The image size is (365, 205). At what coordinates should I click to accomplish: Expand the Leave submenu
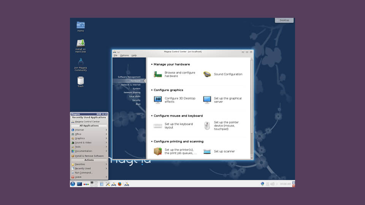89,177
